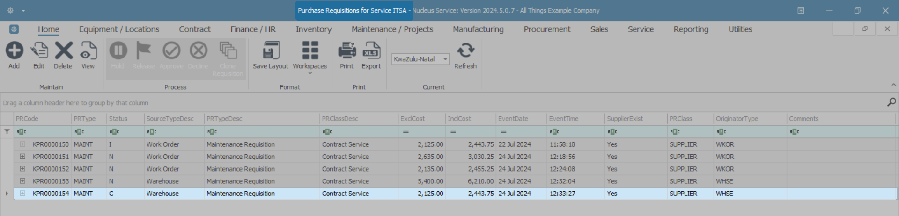Open the KwaZulu-Natal site dropdown
Image resolution: width=899 pixels, height=216 pixels.
click(445, 59)
